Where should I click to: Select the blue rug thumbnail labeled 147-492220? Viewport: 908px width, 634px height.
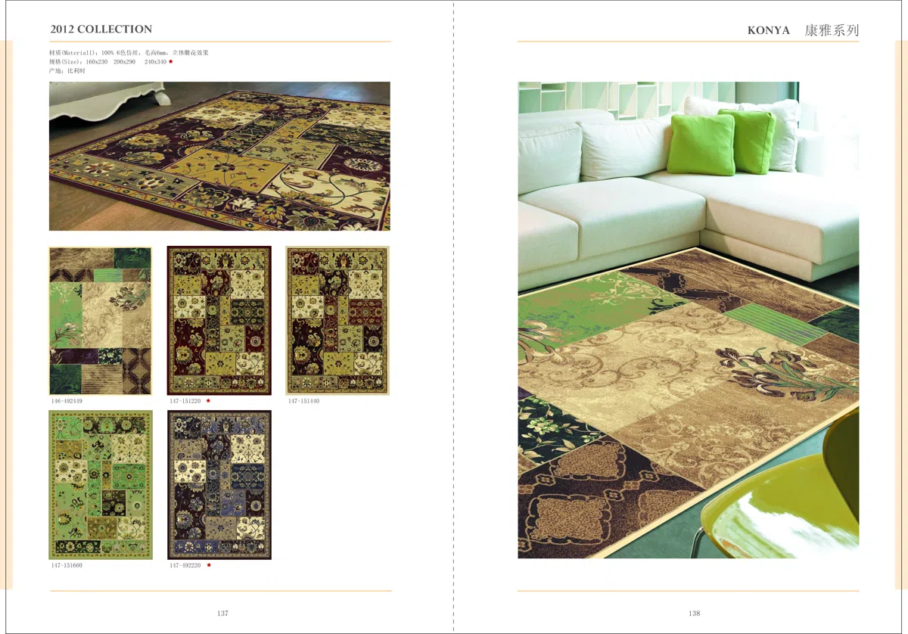[x=219, y=485]
